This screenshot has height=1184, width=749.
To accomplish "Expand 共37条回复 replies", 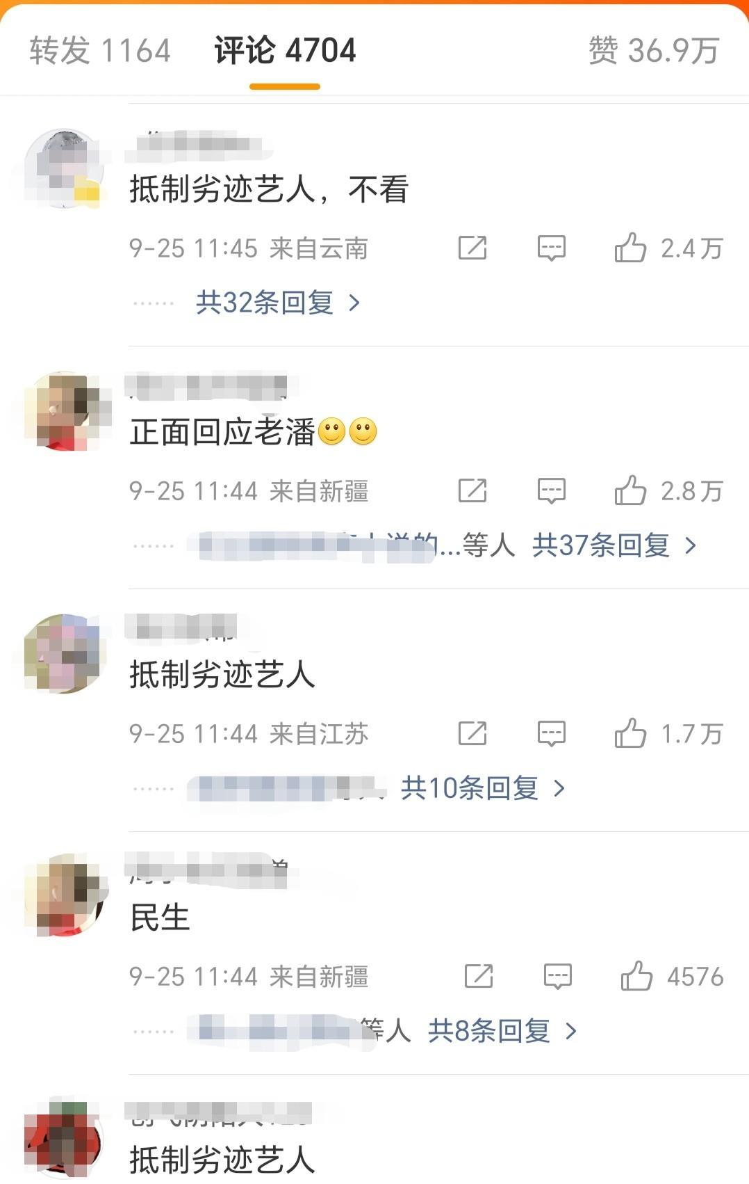I will 614,545.
